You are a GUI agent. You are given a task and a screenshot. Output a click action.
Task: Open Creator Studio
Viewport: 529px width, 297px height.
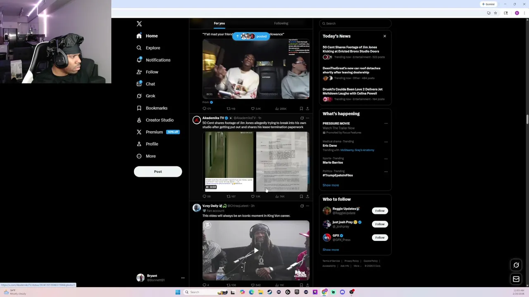coord(155,120)
